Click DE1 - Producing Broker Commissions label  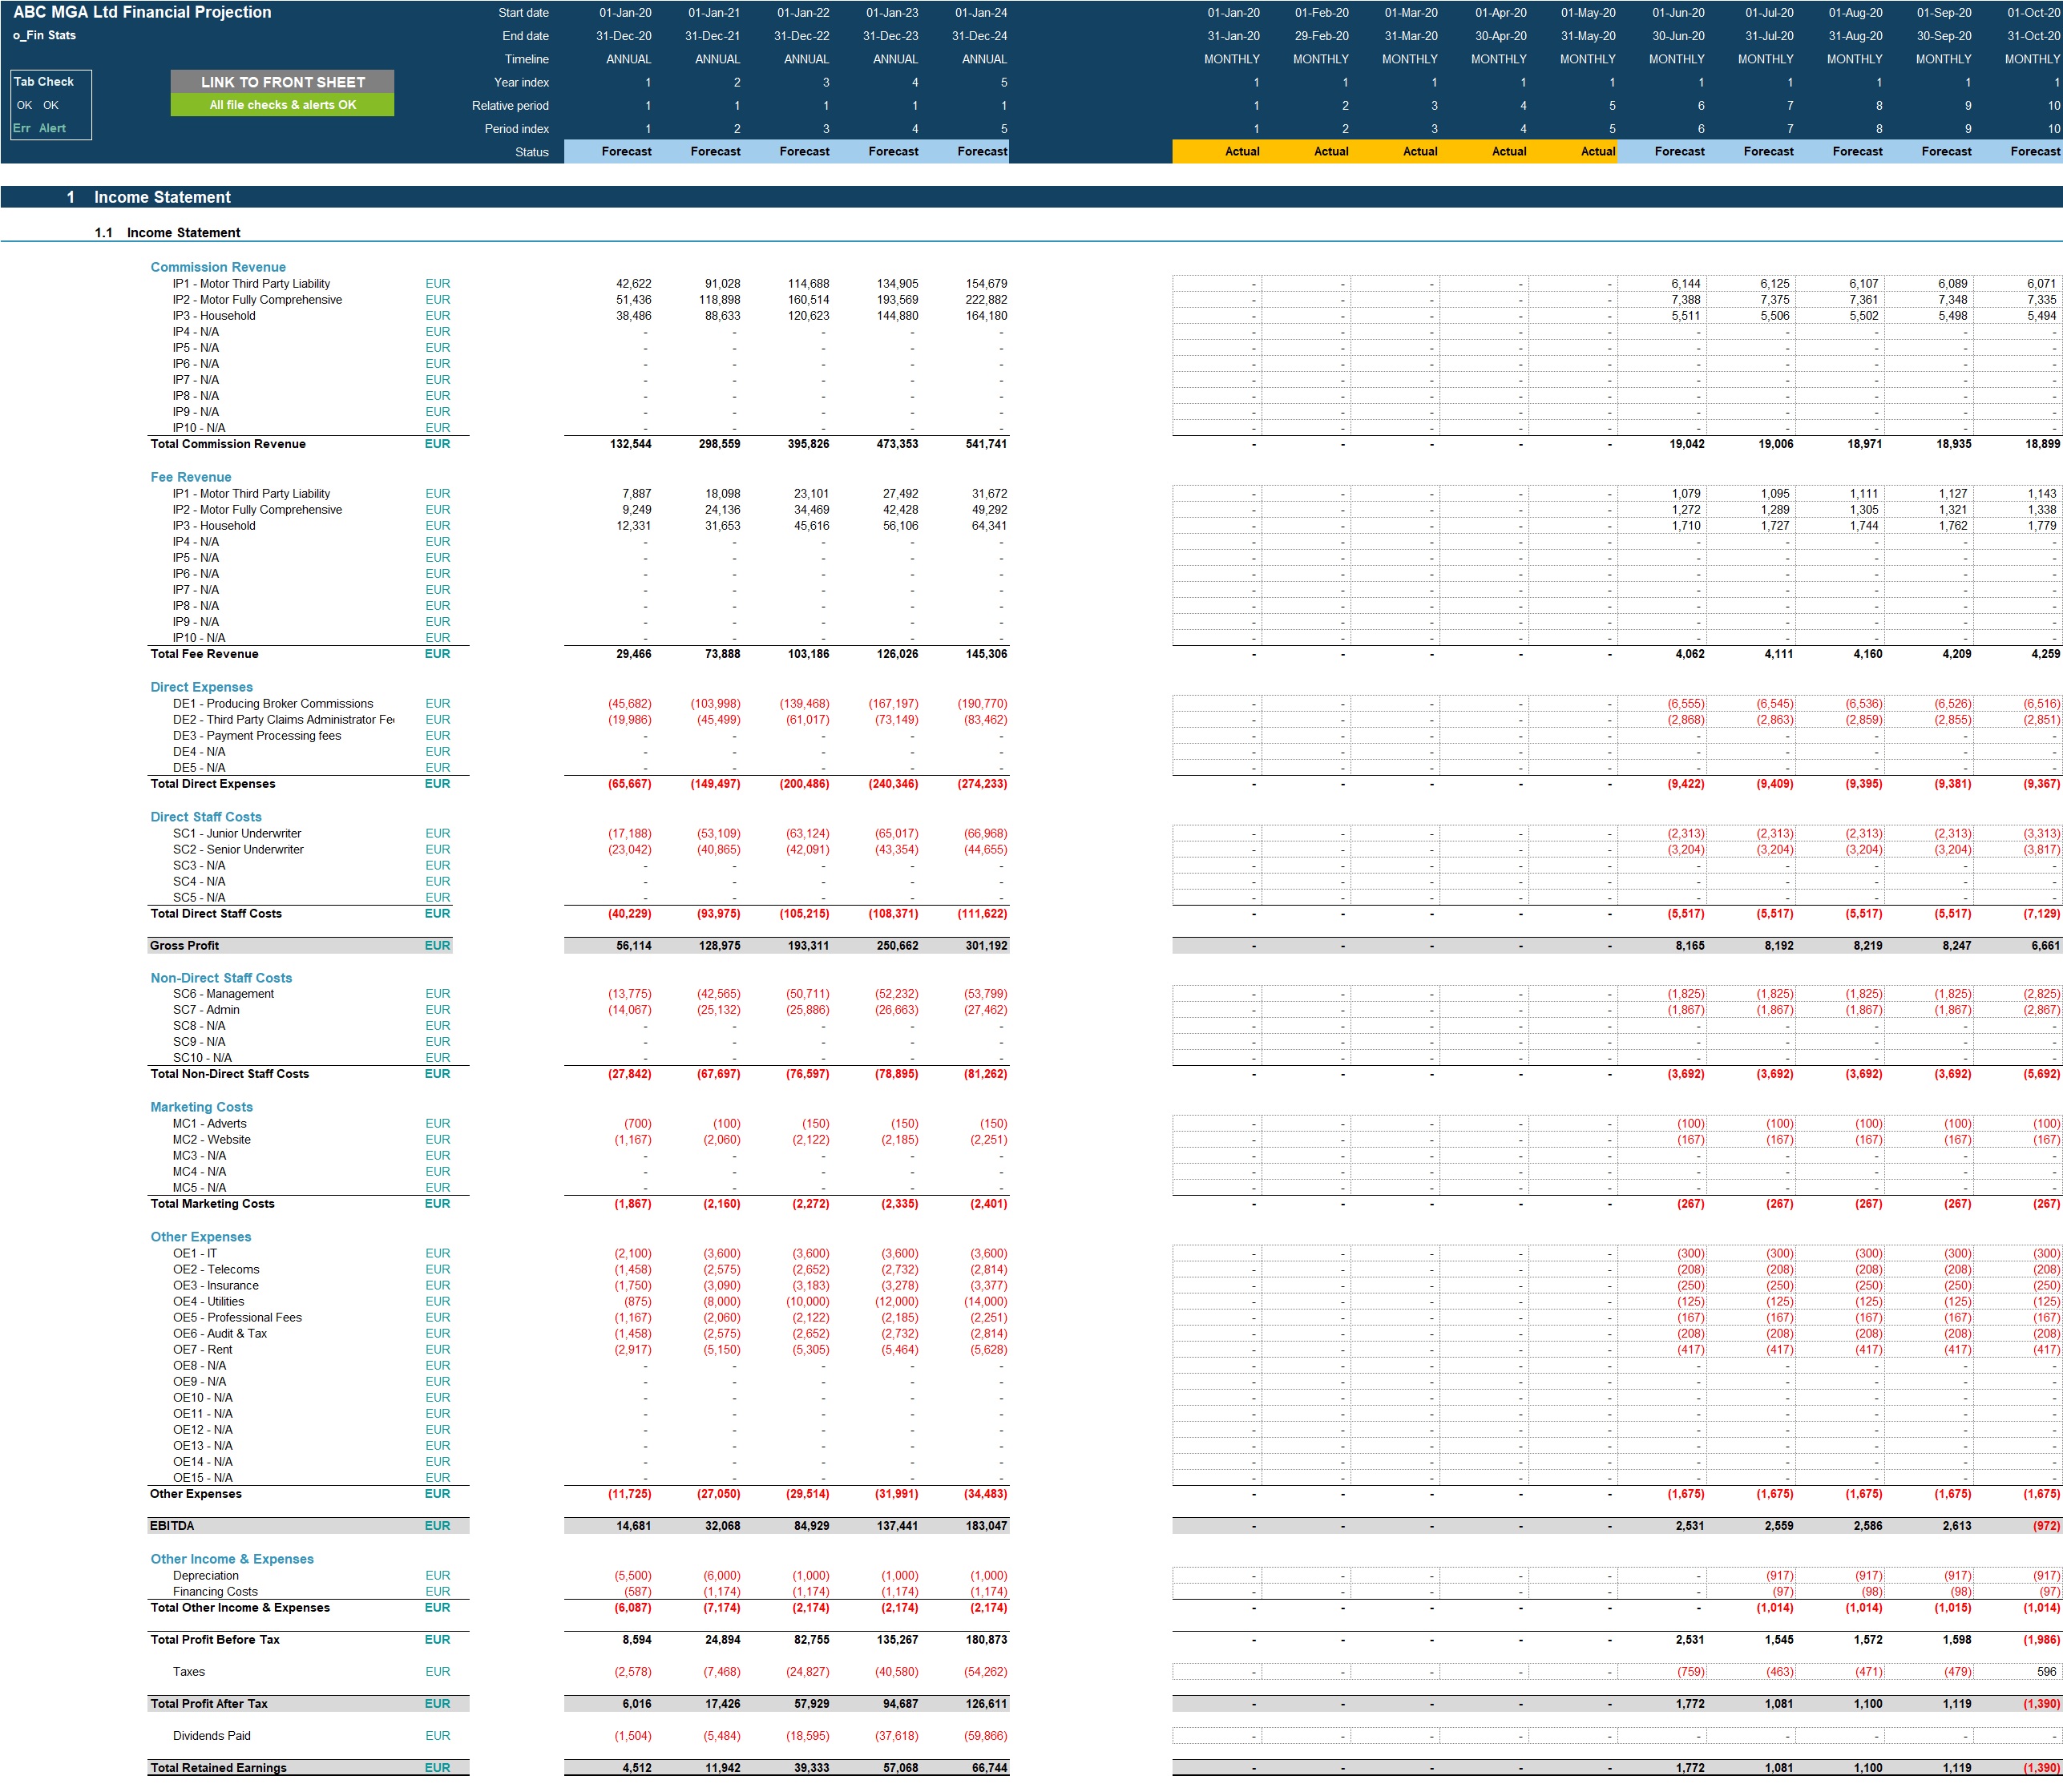tap(273, 704)
